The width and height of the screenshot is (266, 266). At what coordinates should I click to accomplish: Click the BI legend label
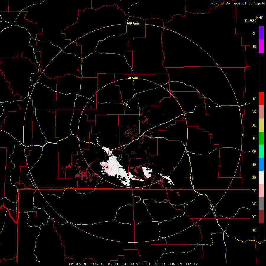(x=254, y=217)
